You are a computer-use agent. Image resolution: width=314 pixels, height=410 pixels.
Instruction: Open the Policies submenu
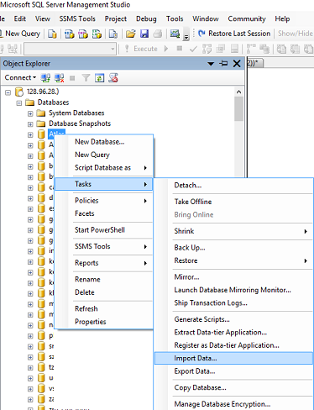point(103,201)
